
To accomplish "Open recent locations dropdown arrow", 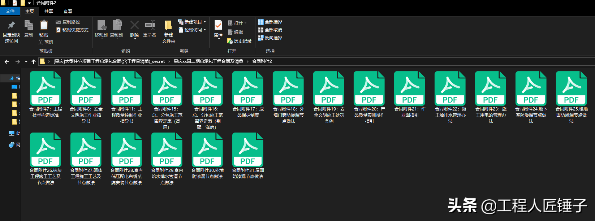I will coord(26,62).
